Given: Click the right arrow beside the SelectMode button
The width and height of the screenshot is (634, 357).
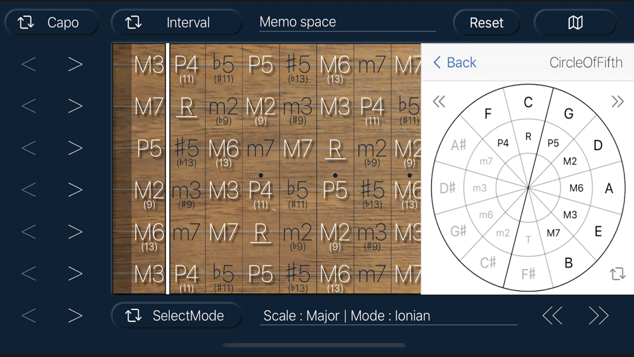Looking at the screenshot, I should coord(75,315).
